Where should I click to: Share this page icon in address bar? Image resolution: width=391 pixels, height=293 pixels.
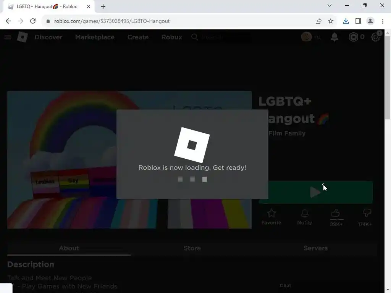(x=318, y=21)
